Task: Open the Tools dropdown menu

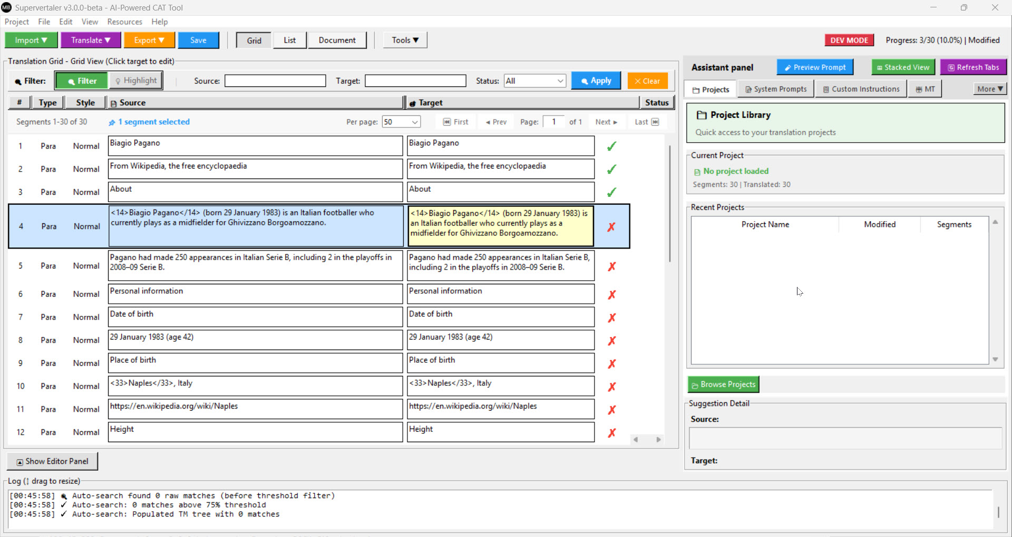Action: pos(405,41)
